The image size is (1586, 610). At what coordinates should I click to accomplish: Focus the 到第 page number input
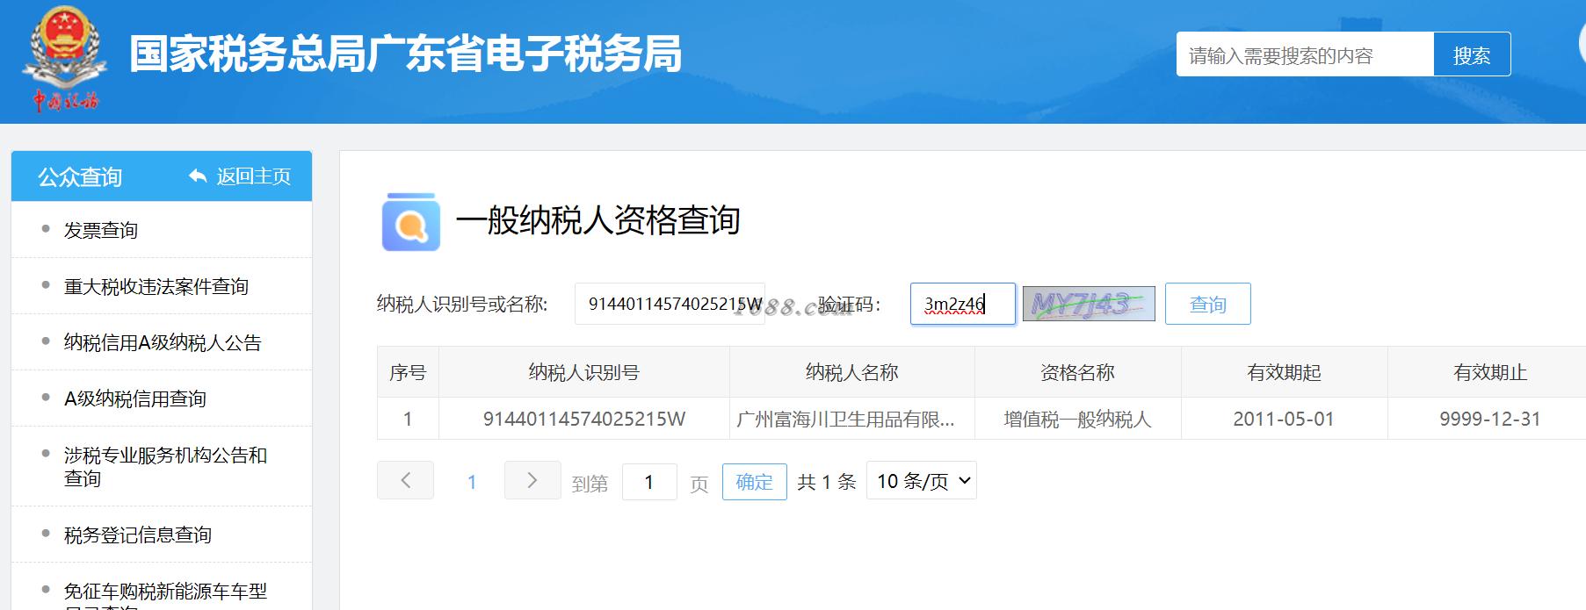click(x=649, y=482)
